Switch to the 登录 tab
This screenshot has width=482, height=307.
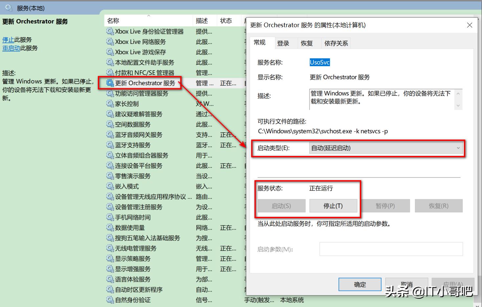pos(284,43)
